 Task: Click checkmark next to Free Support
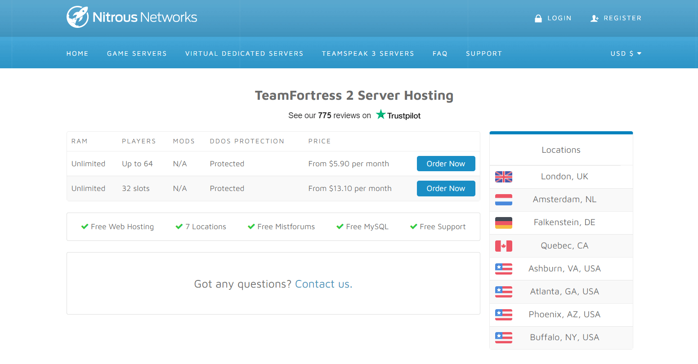tap(414, 226)
